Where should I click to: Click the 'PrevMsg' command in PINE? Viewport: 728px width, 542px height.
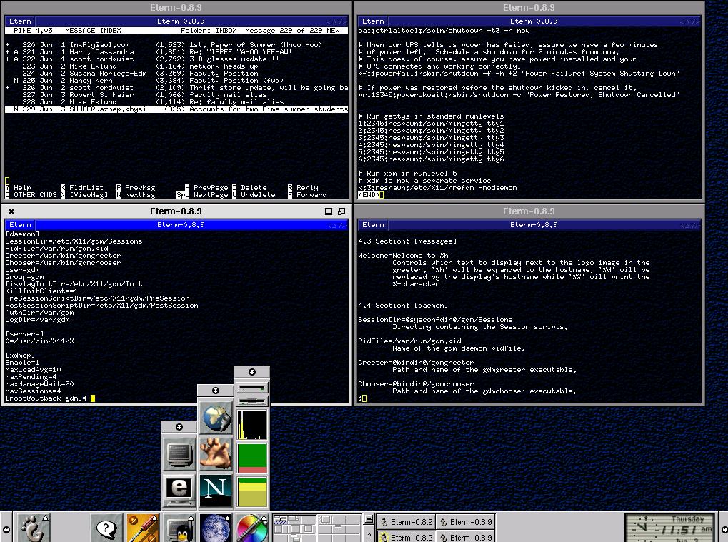140,188
